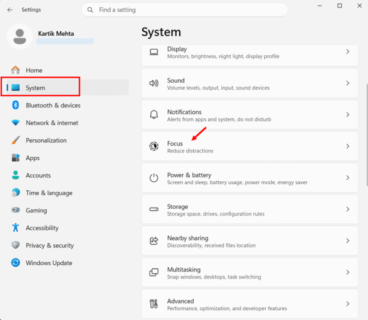Viewport: 368px width, 320px height.
Task: Click the search magnifier icon
Action: (x=90, y=10)
